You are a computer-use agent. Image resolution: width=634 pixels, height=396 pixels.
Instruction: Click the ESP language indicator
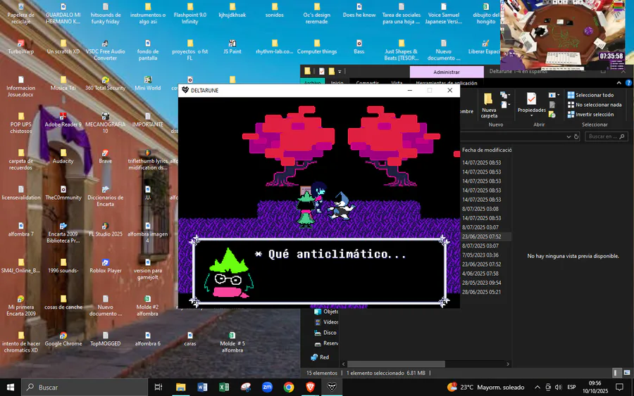[571, 387]
